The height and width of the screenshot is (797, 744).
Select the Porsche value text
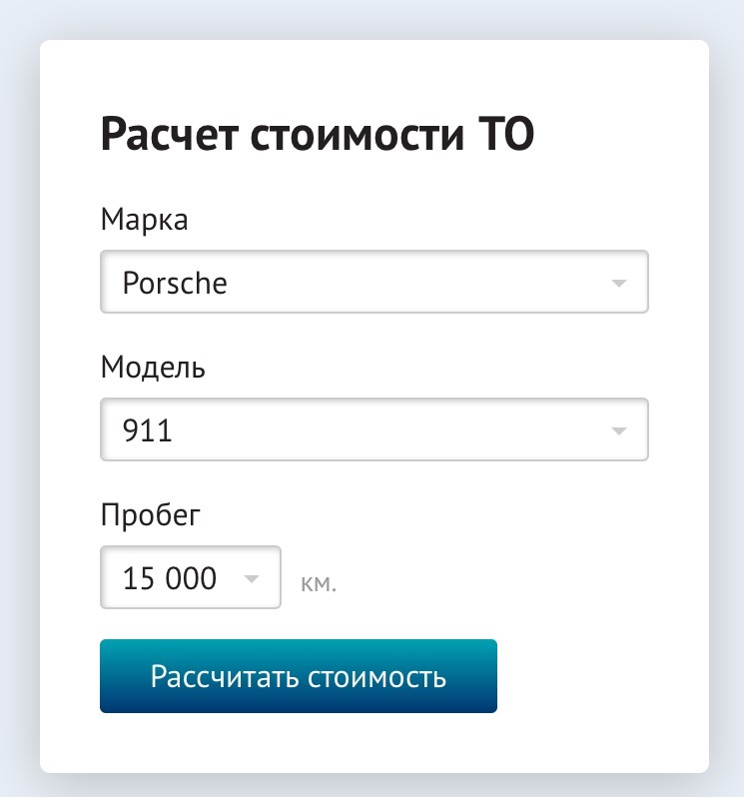pyautogui.click(x=175, y=283)
